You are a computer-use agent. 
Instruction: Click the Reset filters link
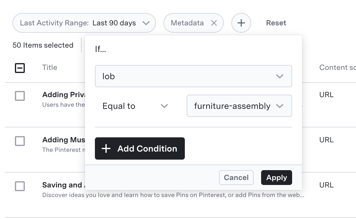click(276, 23)
